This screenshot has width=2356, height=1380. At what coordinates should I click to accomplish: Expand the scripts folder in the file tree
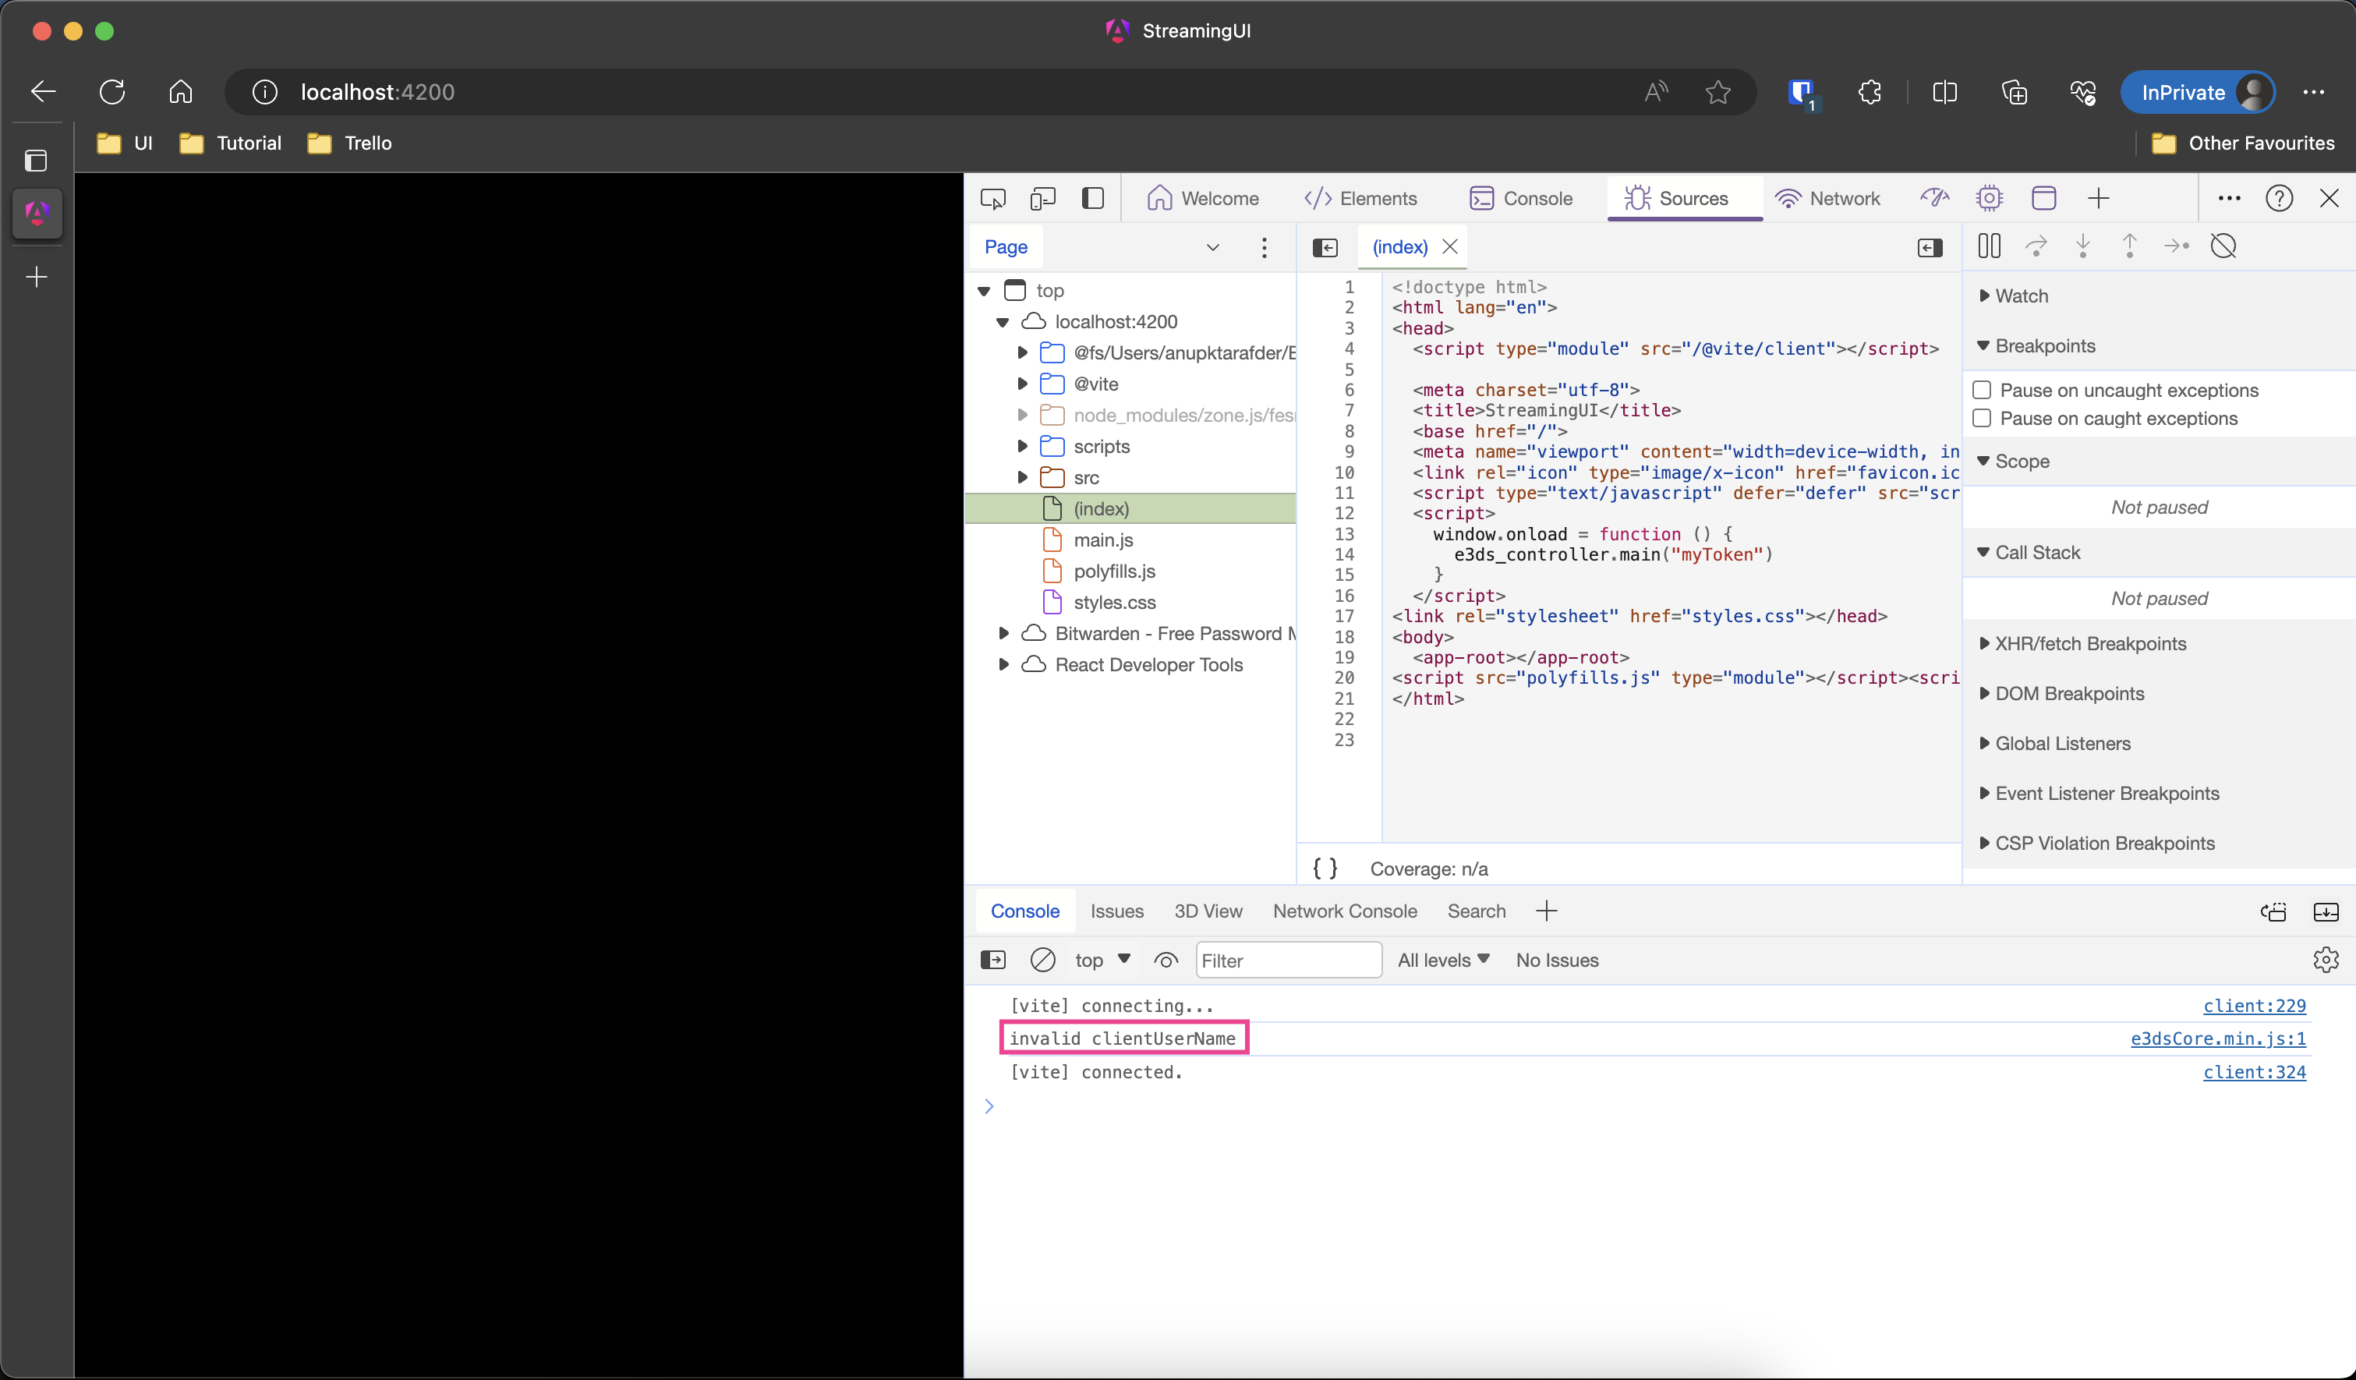coord(1022,447)
